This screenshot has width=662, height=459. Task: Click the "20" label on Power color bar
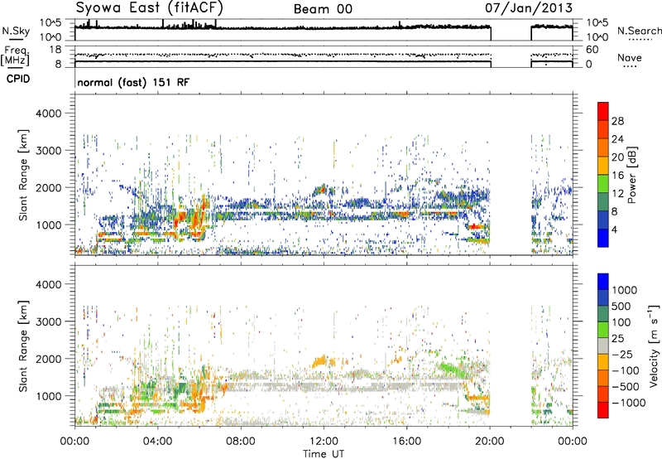(617, 157)
